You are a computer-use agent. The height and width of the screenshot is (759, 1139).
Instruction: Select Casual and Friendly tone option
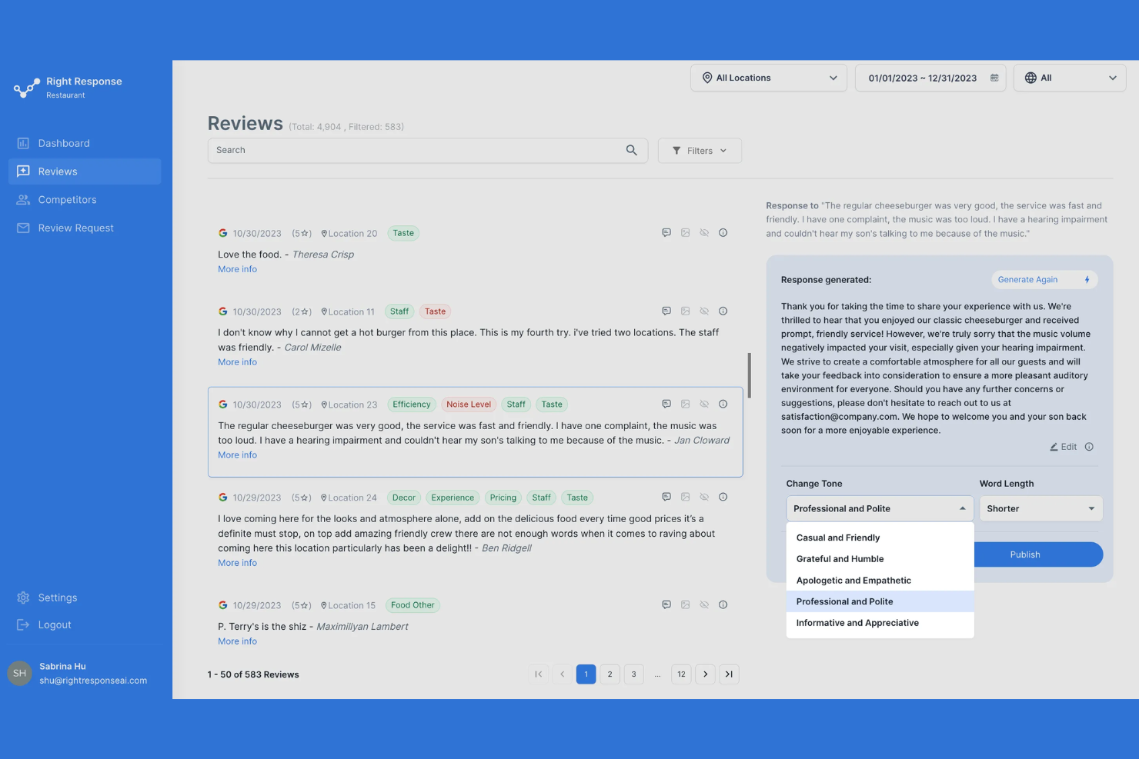tap(837, 538)
